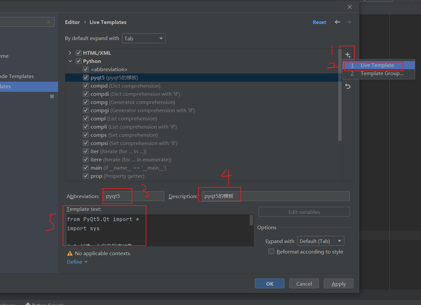This screenshot has width=421, height=305.
Task: Click the Cancel button
Action: (x=304, y=284)
